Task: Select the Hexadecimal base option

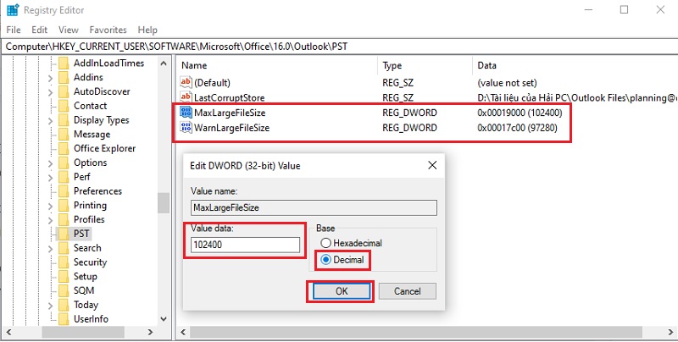Action: click(x=325, y=243)
